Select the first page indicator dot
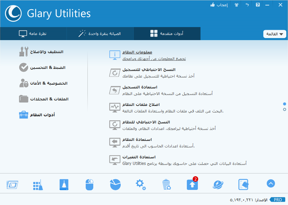The height and width of the screenshot is (205, 288). [x=285, y=104]
